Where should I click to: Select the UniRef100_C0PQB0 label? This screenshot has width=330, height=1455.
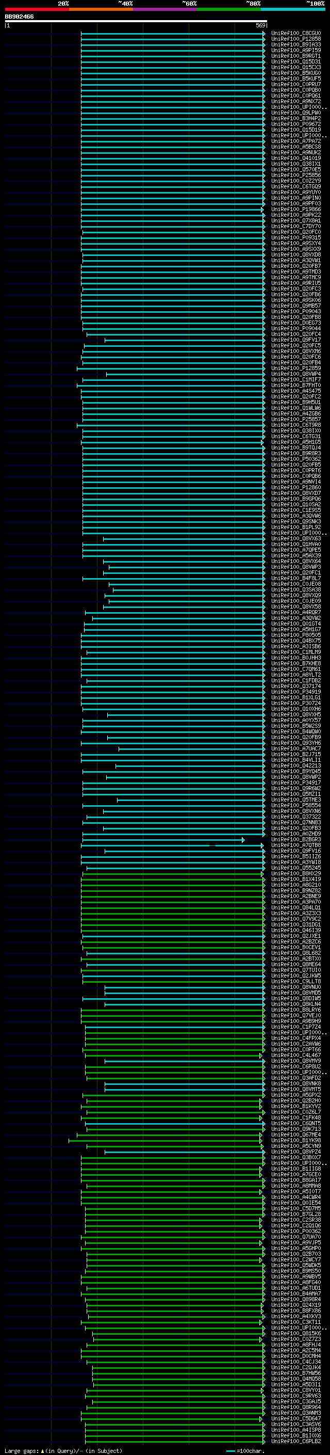[x=295, y=90]
